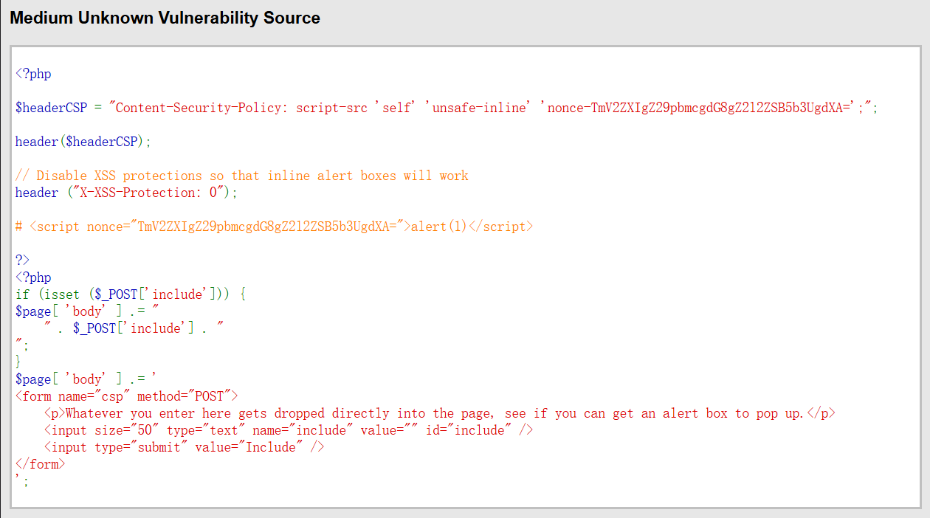Click the input size="50" text field code line

[x=288, y=430]
